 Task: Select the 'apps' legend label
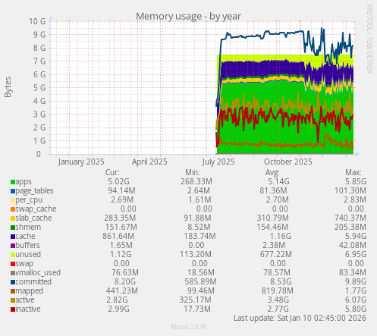pyautogui.click(x=24, y=182)
